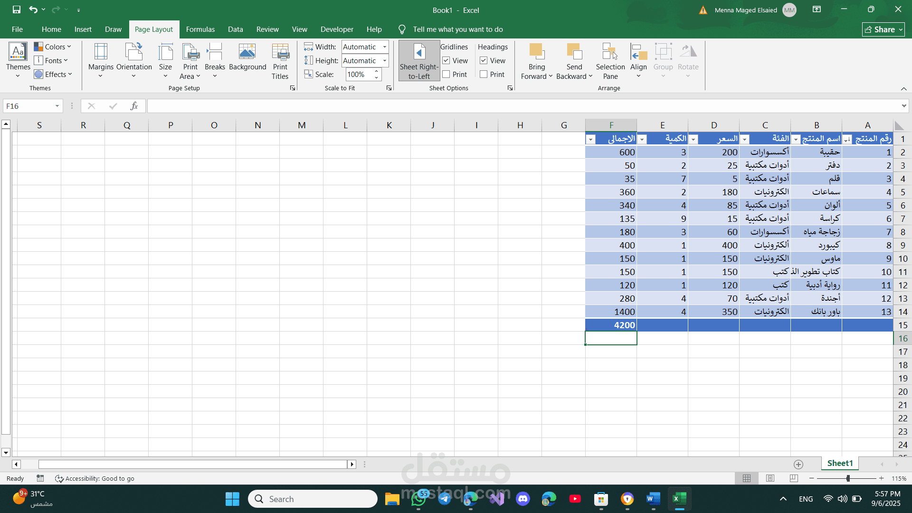Open filter dropdown for الاجمالى column

point(591,140)
